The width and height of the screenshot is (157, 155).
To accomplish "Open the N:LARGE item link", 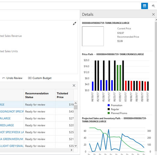I will coord(5,118).
